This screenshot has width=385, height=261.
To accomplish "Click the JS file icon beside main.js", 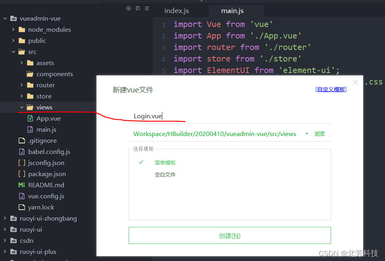I will (30, 130).
